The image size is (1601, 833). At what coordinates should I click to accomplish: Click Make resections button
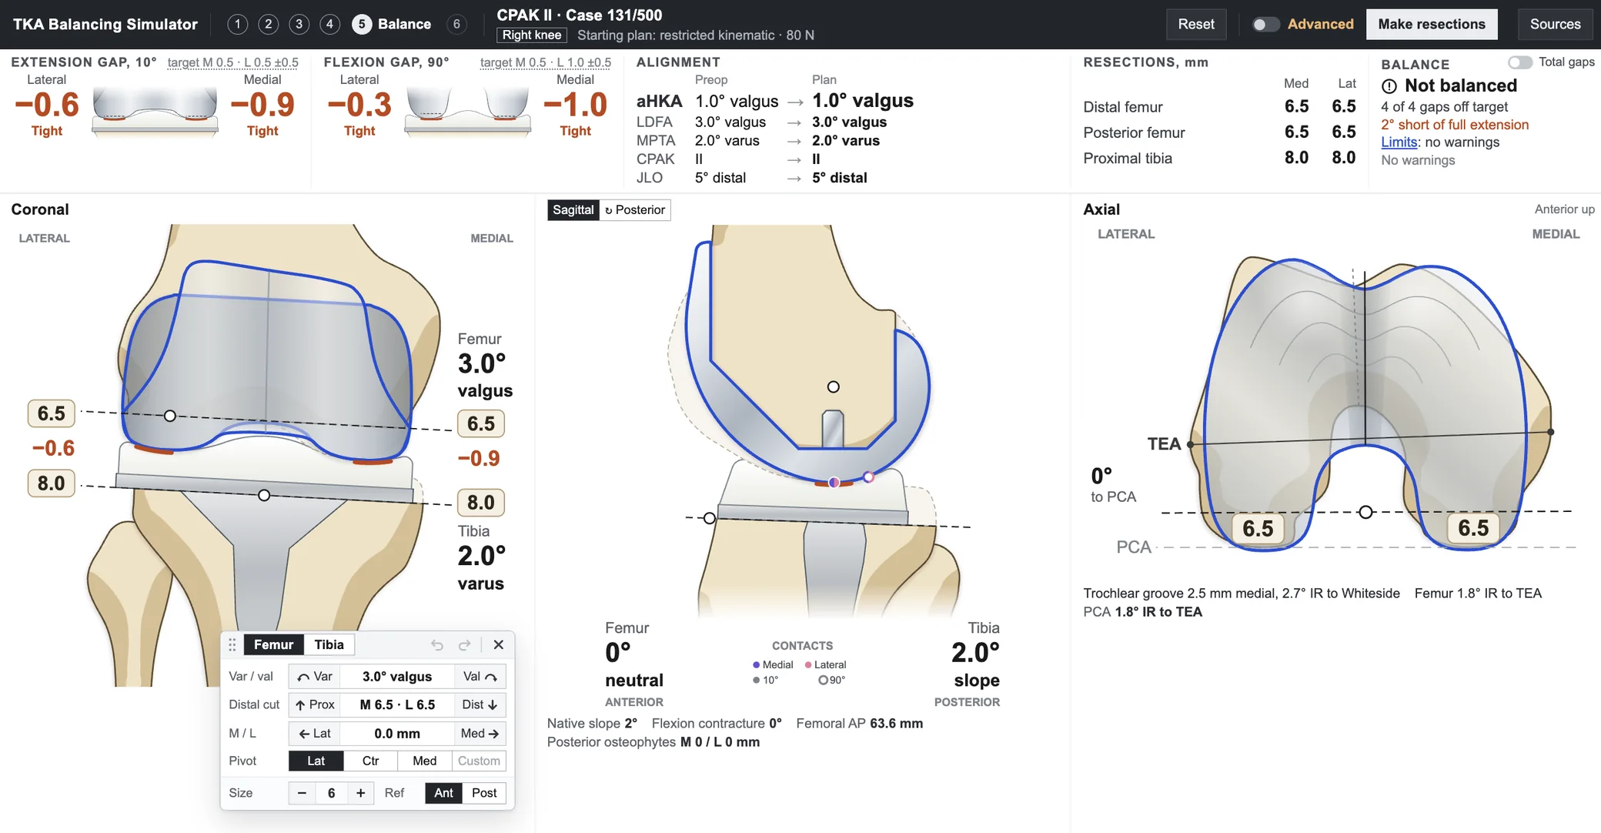tap(1432, 24)
